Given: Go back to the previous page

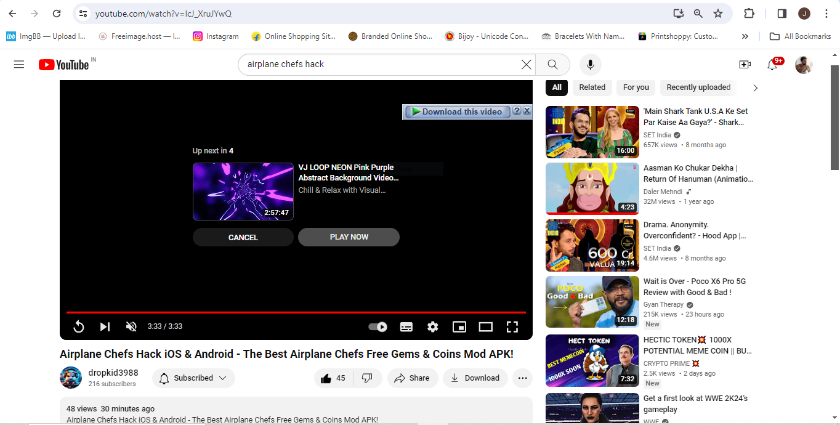Looking at the screenshot, I should (x=12, y=14).
